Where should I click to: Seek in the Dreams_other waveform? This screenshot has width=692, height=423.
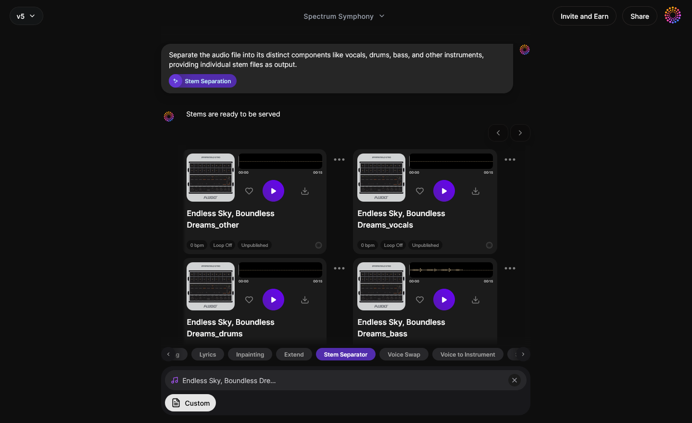coord(280,161)
